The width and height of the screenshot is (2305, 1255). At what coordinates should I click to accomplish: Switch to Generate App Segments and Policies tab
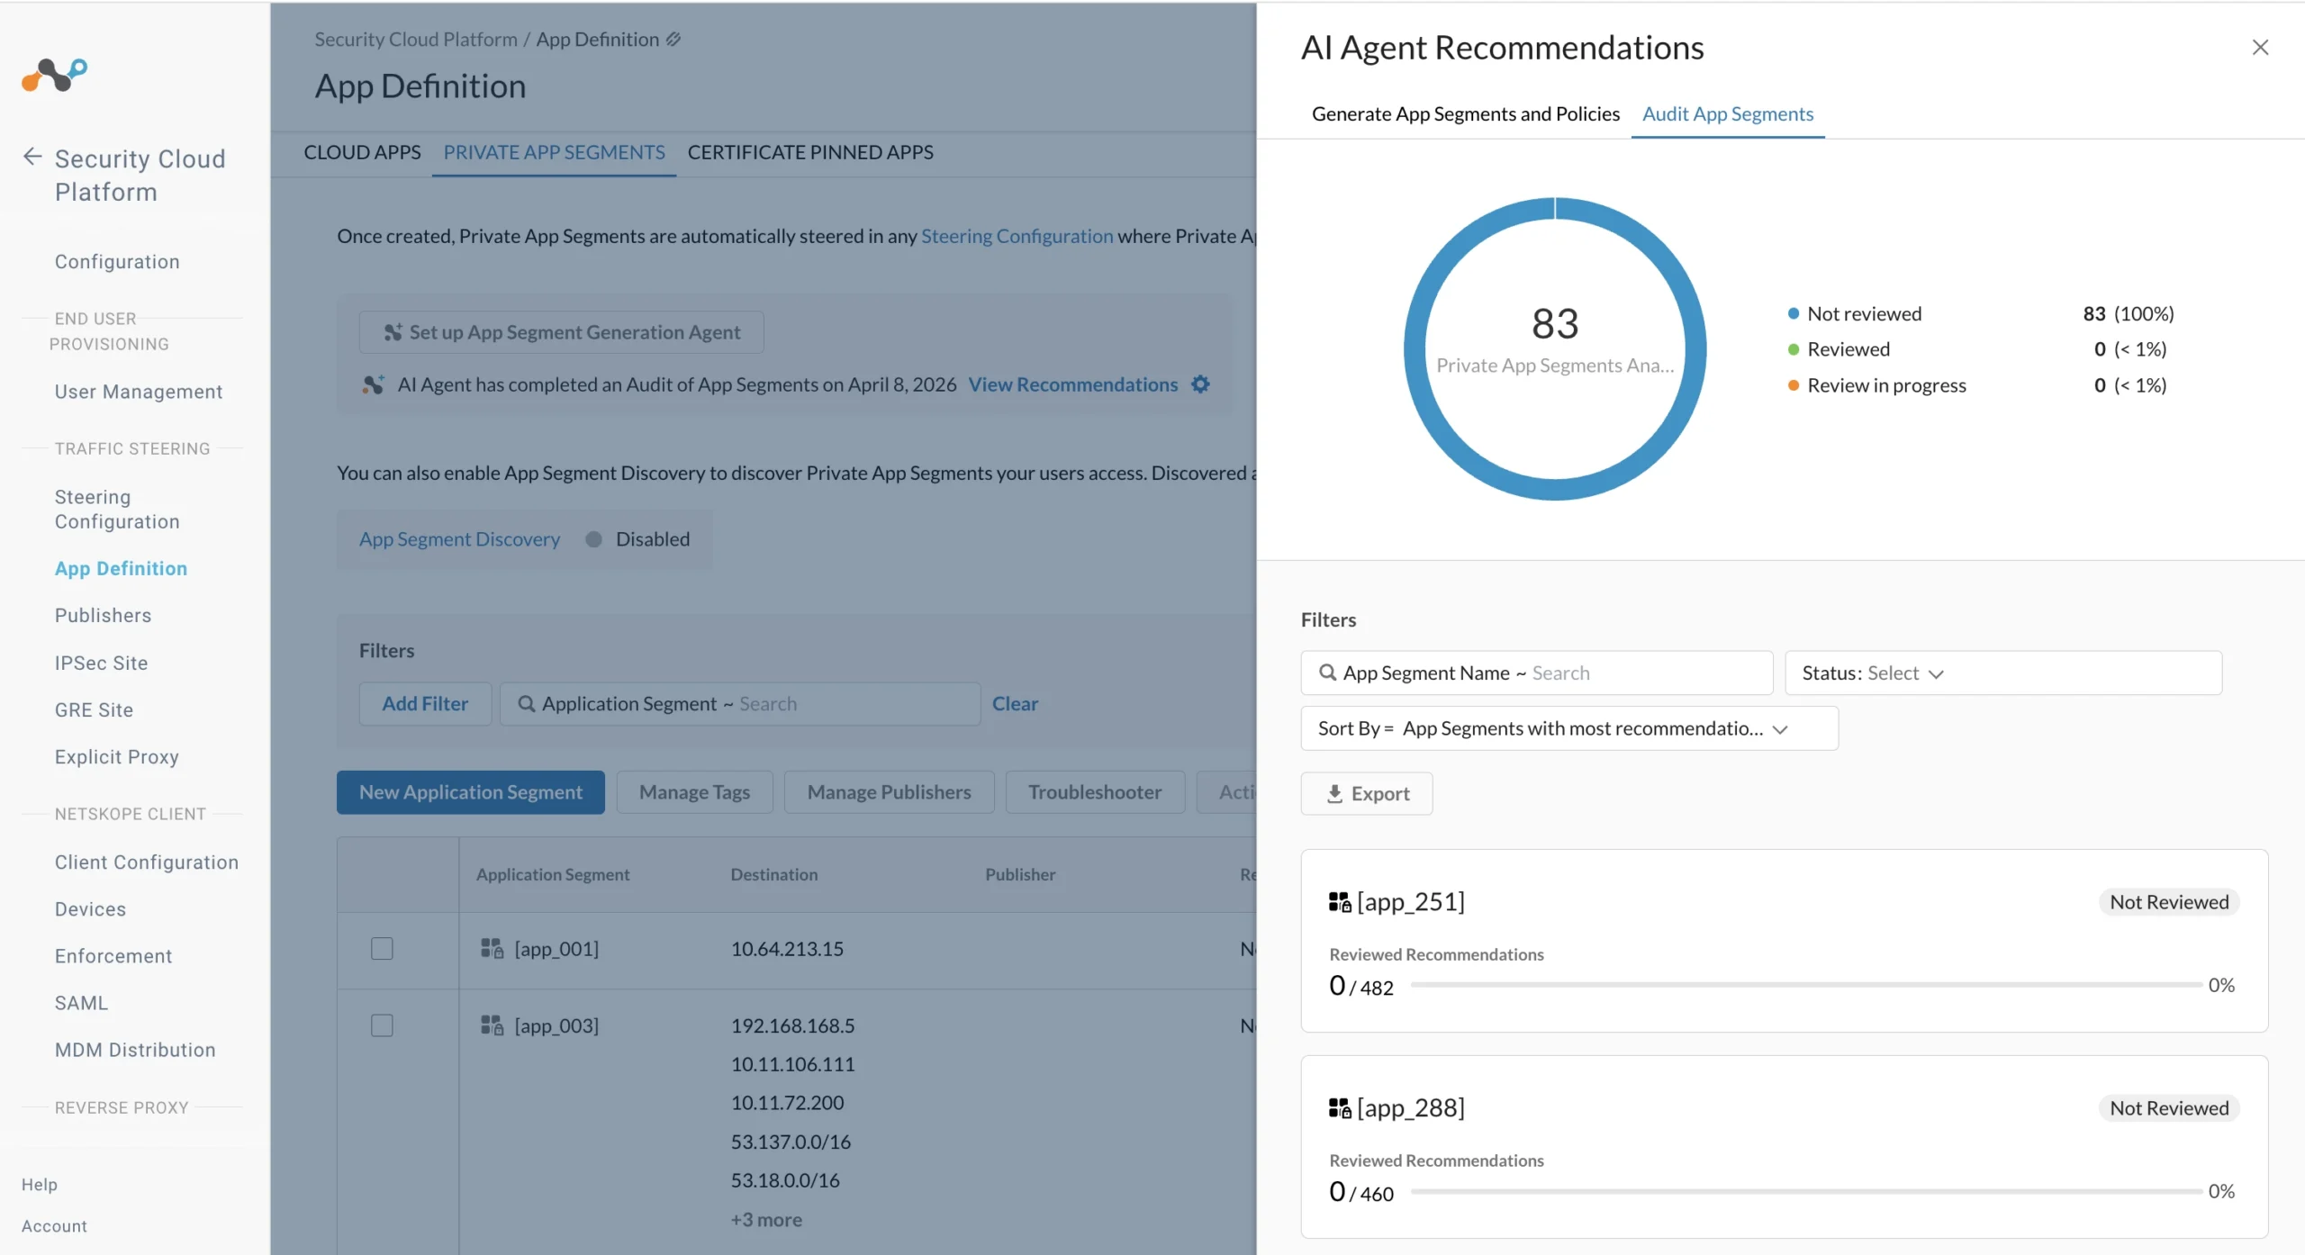tap(1466, 114)
